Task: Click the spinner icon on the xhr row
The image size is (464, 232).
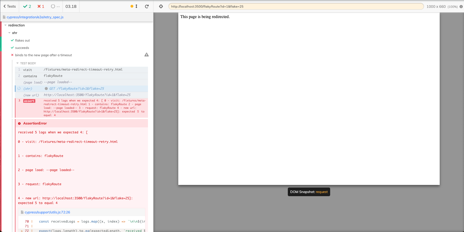Action: point(19,88)
